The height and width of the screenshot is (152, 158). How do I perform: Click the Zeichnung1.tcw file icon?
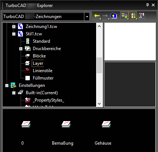tap(20, 26)
